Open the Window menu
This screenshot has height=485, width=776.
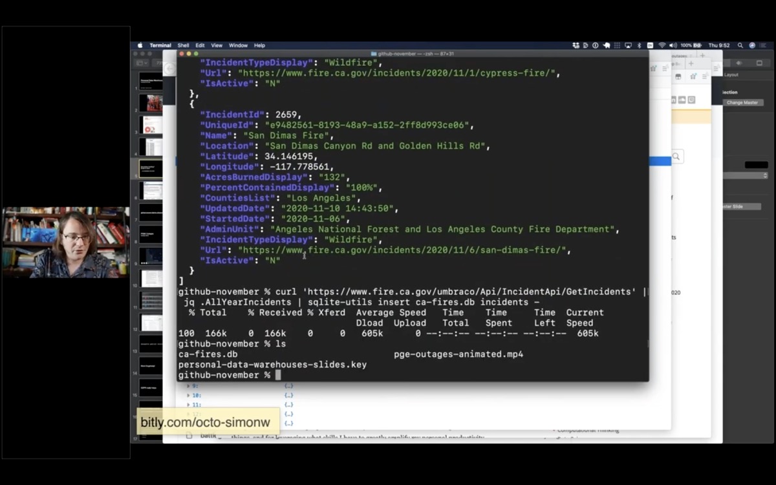point(238,45)
